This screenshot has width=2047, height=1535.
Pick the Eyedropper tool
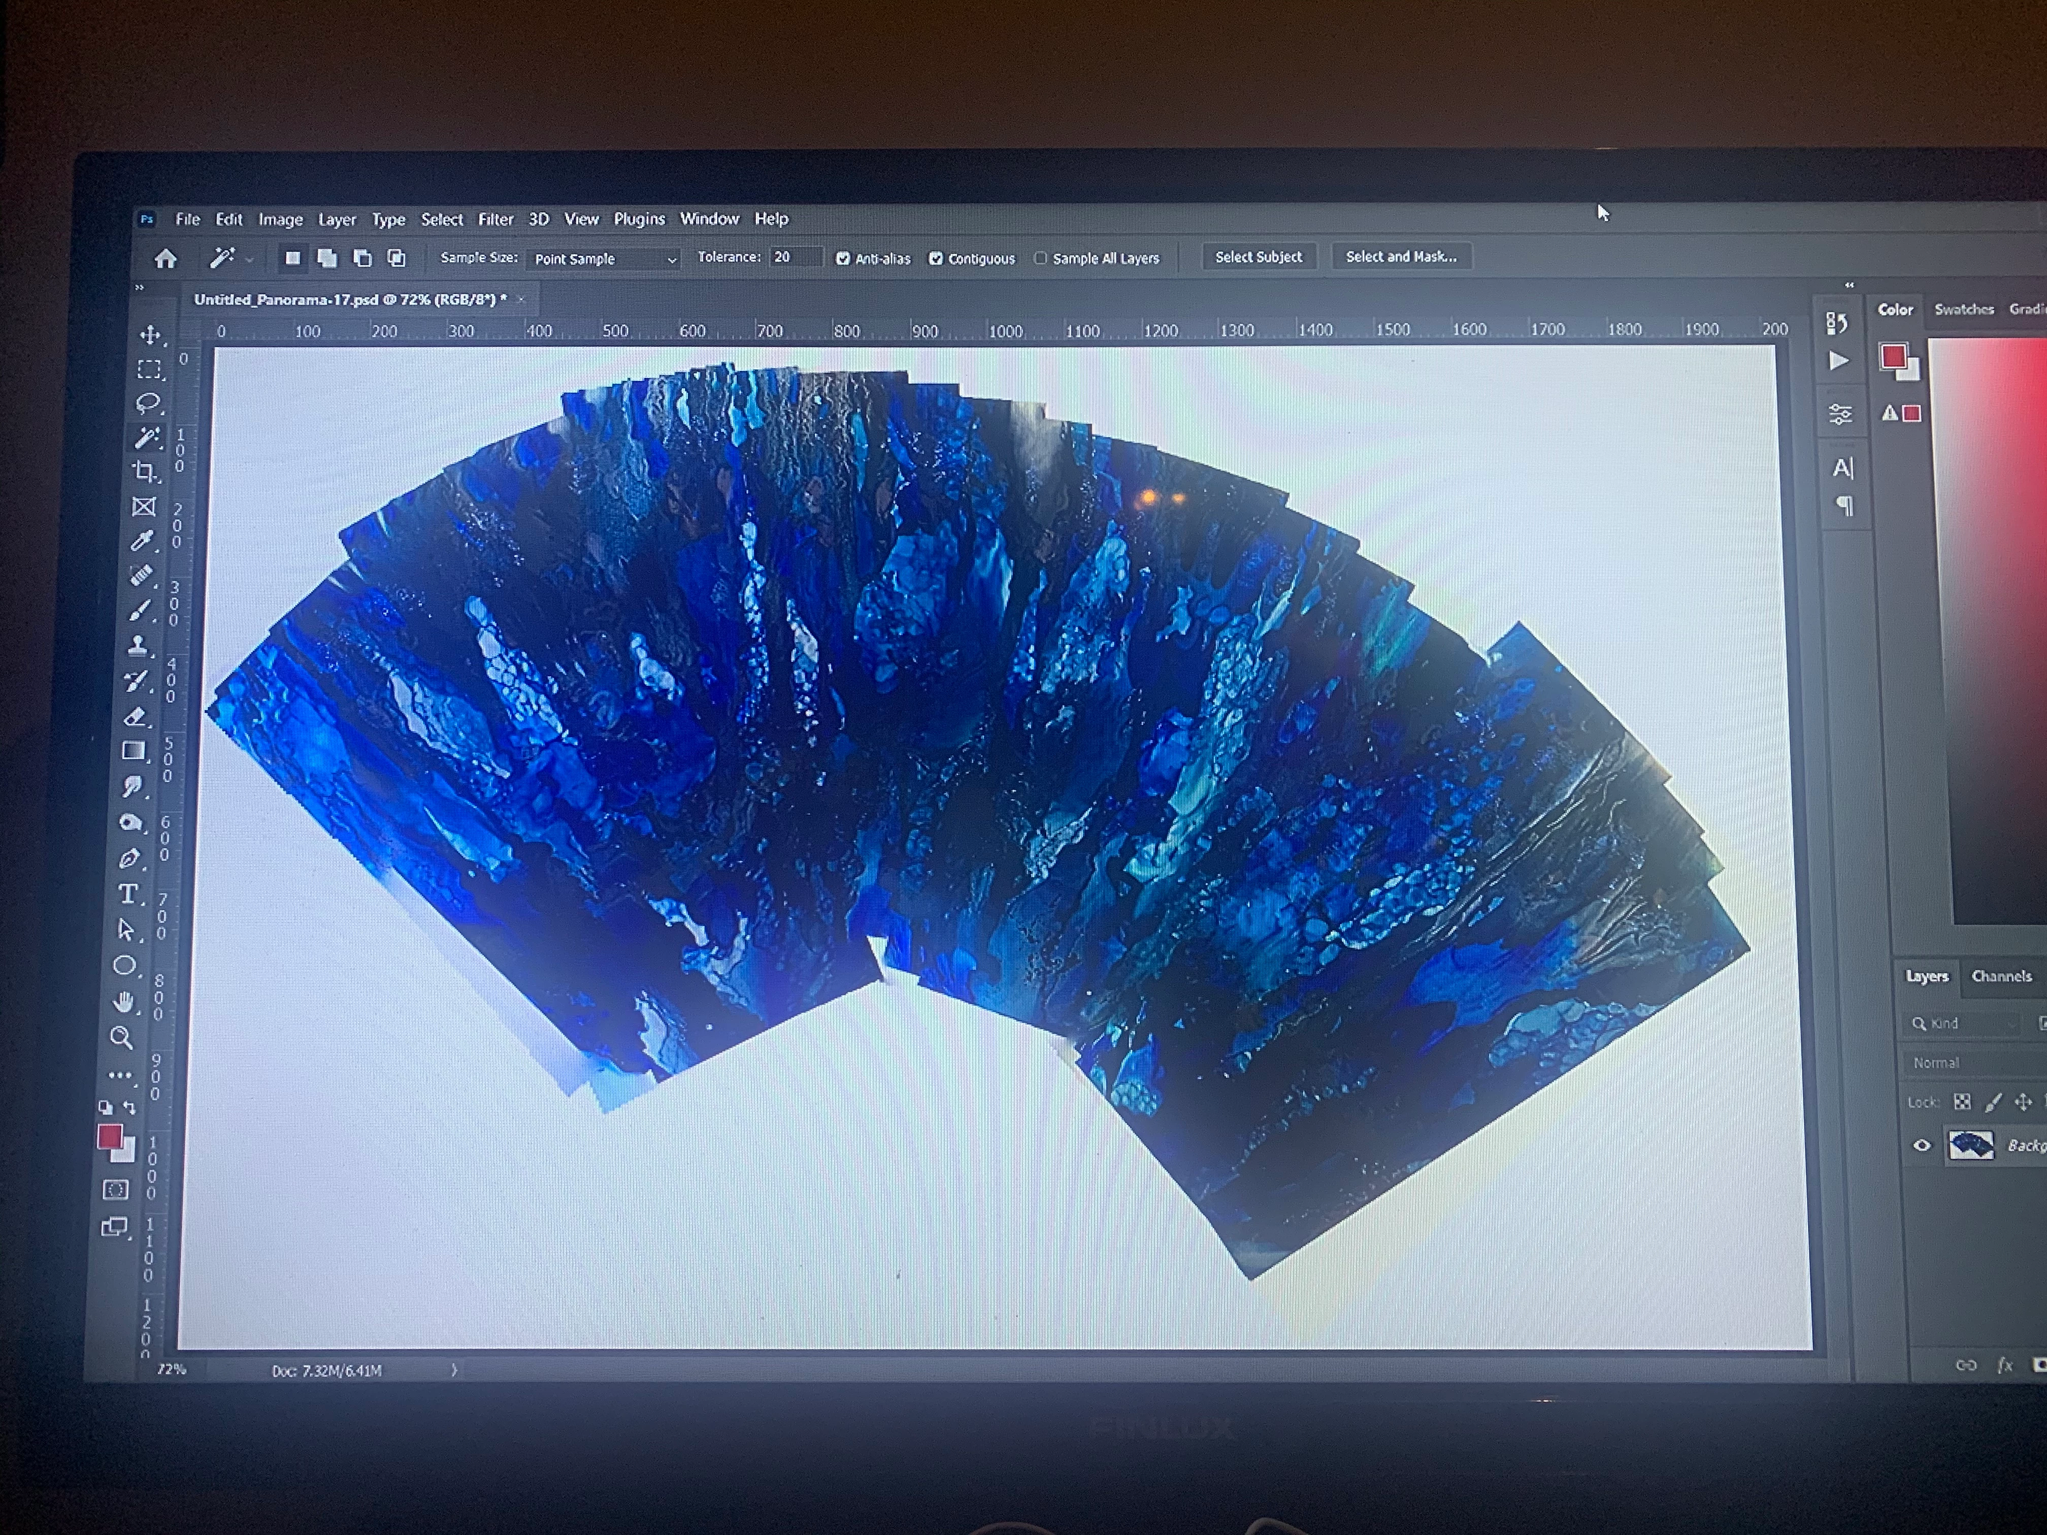(142, 541)
